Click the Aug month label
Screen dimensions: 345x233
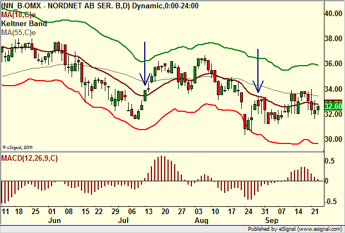tap(201, 220)
